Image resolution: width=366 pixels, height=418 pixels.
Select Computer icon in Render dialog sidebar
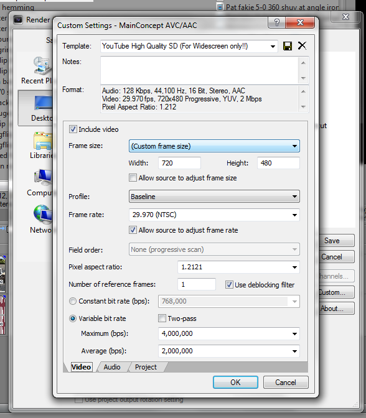(43, 177)
